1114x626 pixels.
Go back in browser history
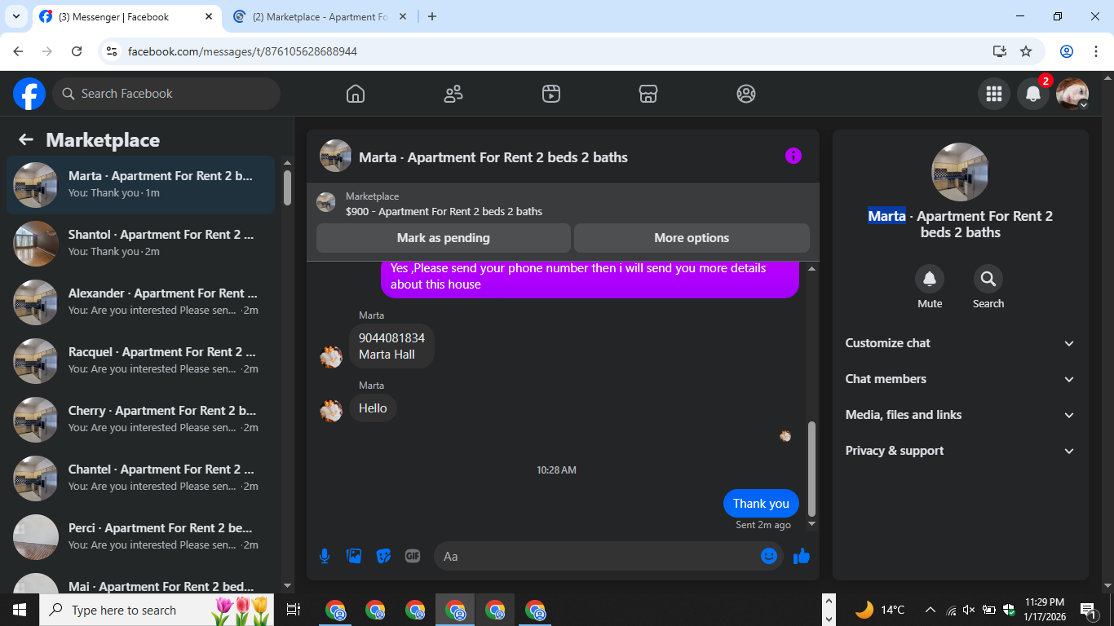pos(18,51)
